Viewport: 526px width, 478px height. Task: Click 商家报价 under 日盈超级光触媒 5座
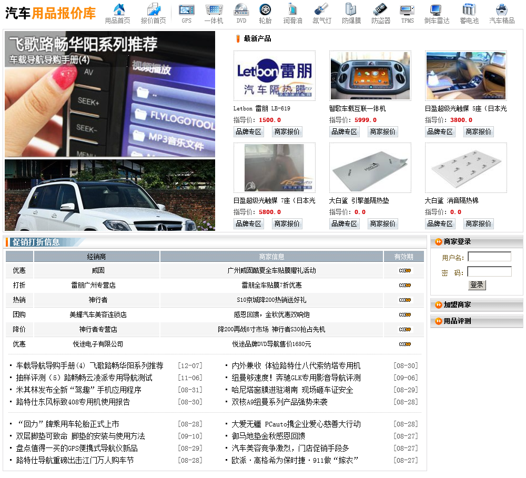478,131
